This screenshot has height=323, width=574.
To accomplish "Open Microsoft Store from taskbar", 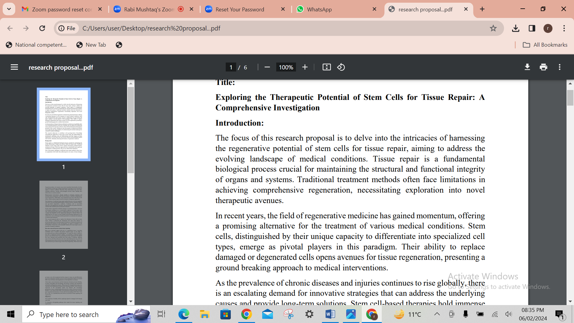I will click(x=225, y=314).
